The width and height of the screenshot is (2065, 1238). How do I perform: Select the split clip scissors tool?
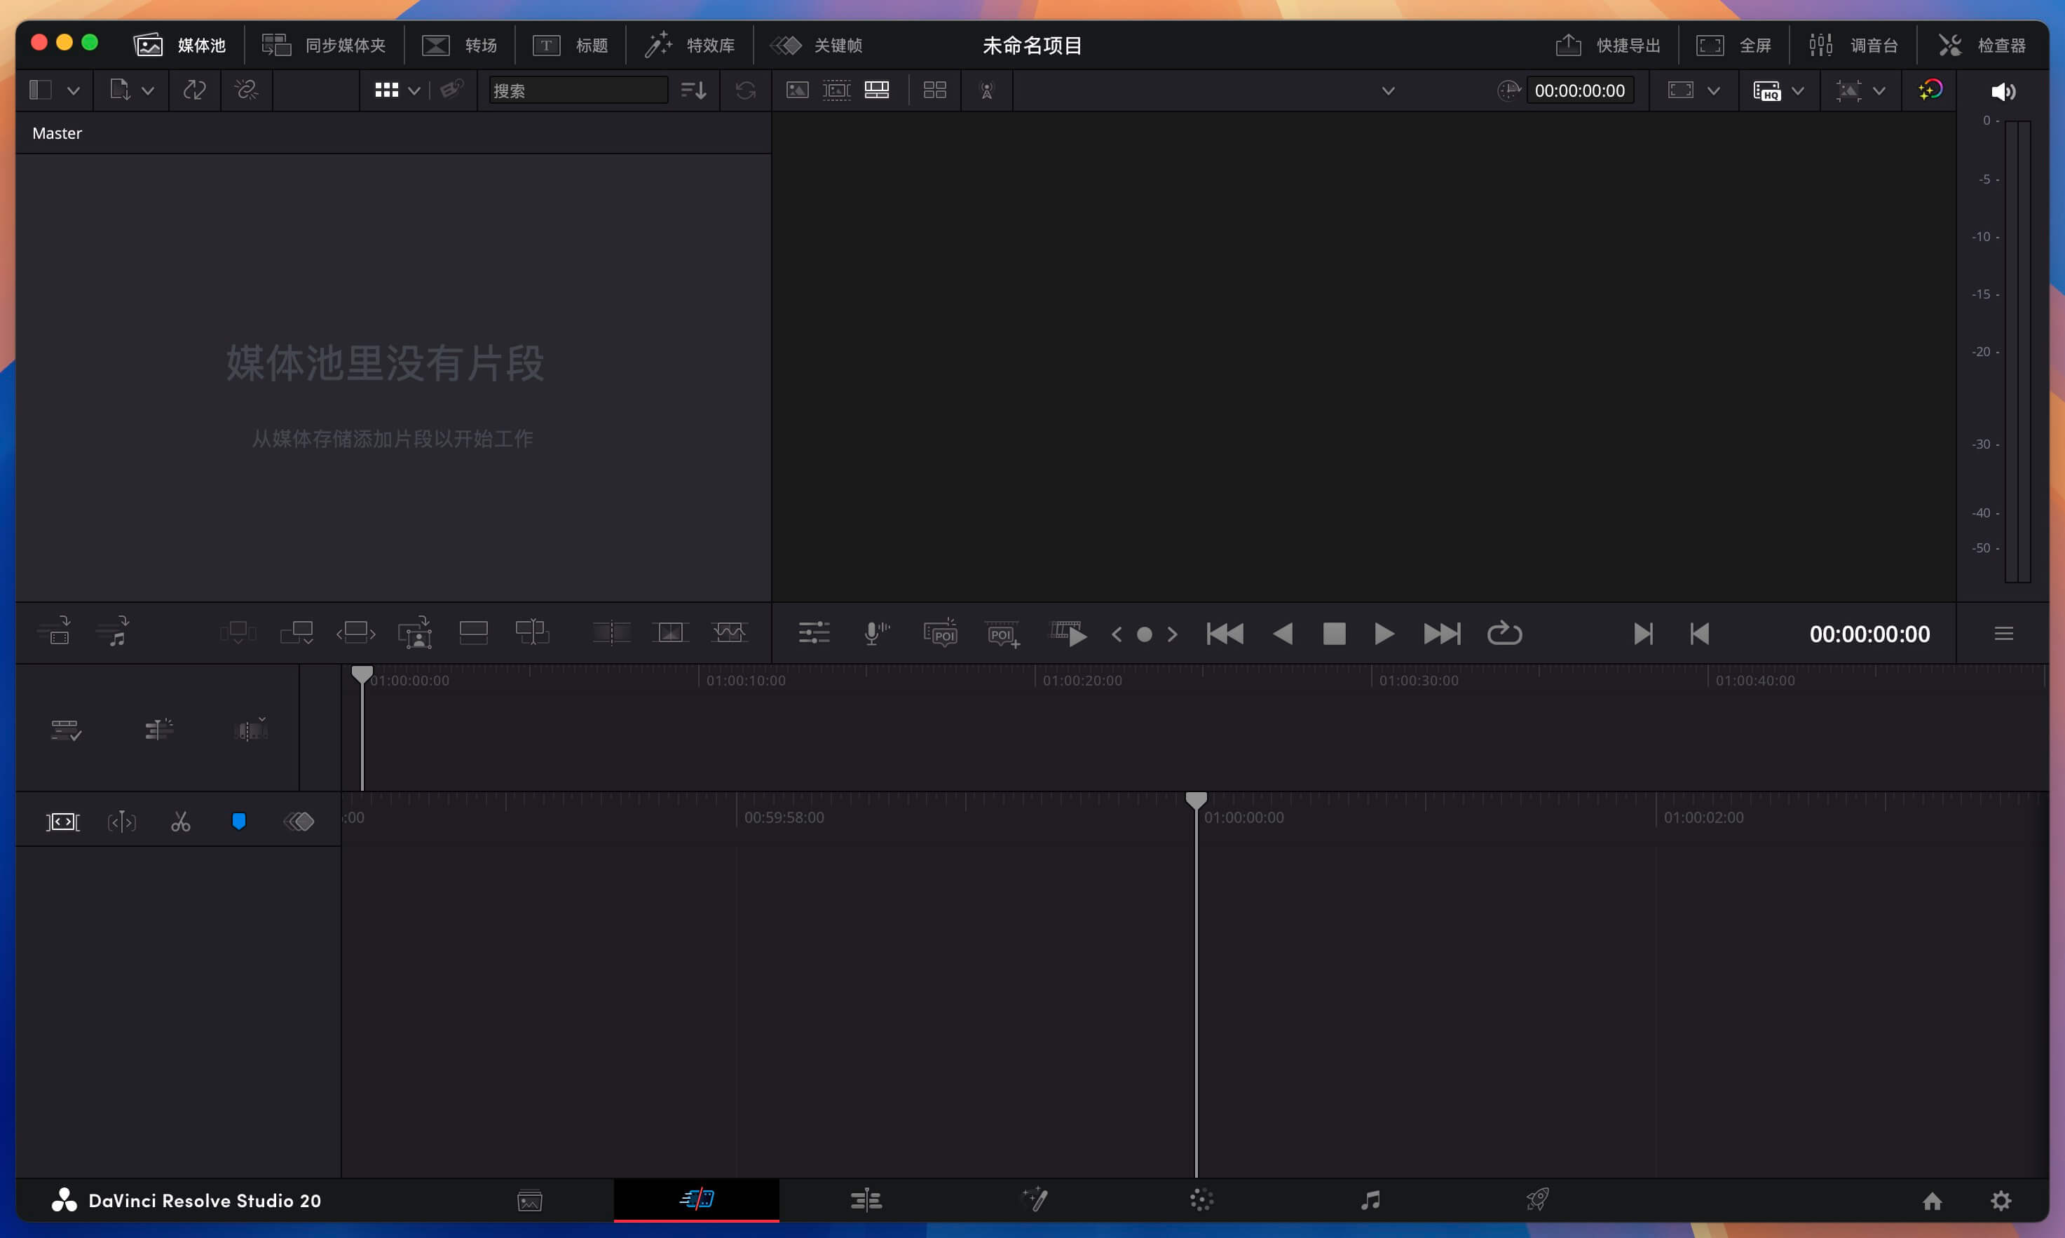[182, 820]
